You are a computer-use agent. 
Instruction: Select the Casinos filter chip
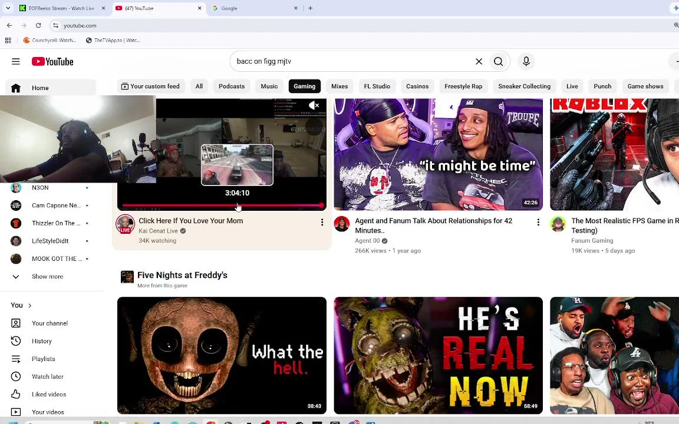pos(417,86)
